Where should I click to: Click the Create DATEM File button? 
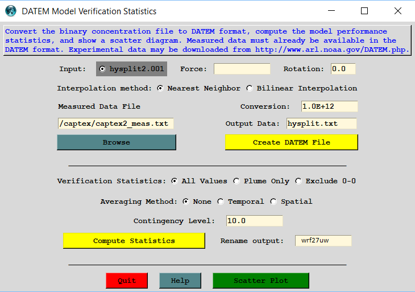(x=291, y=142)
